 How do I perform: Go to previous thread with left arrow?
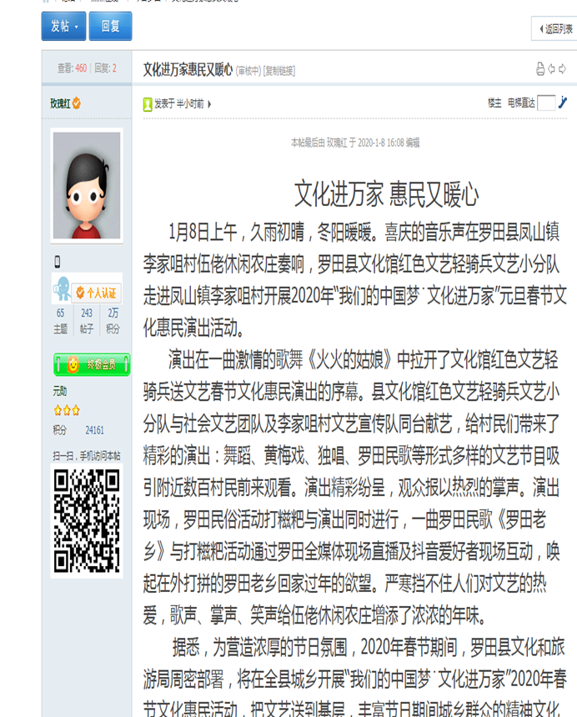tap(551, 69)
